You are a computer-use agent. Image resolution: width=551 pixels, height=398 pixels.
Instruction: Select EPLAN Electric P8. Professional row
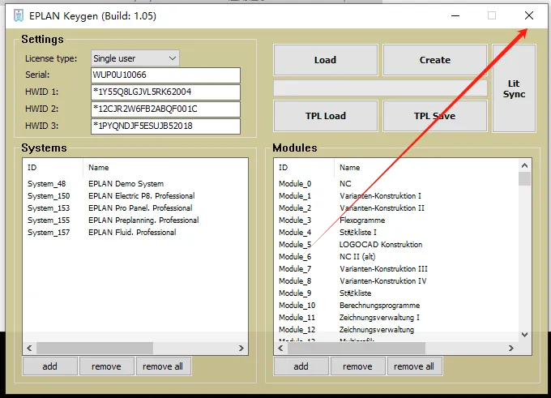coord(135,196)
